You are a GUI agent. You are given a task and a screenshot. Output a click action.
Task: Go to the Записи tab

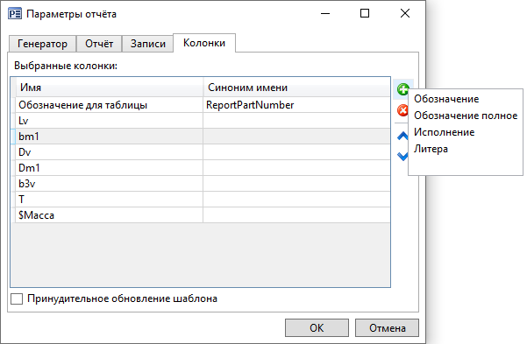click(x=148, y=44)
